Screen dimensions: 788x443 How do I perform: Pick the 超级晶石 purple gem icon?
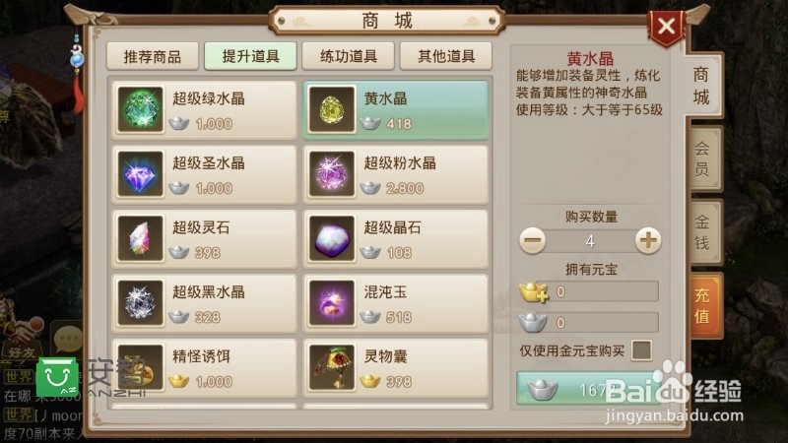[x=332, y=238]
